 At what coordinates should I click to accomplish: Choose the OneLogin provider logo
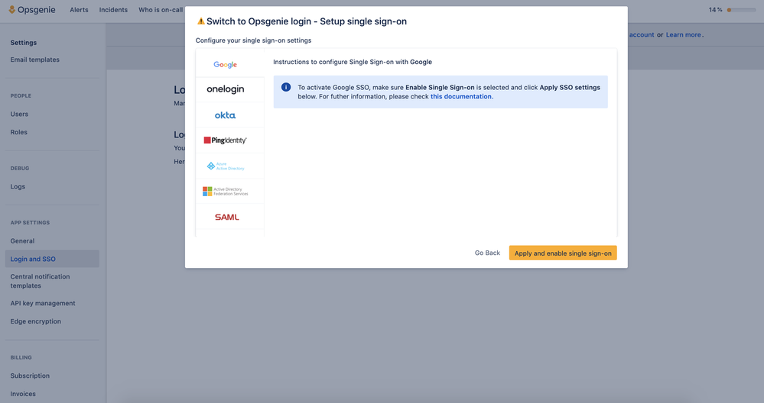[x=225, y=89]
